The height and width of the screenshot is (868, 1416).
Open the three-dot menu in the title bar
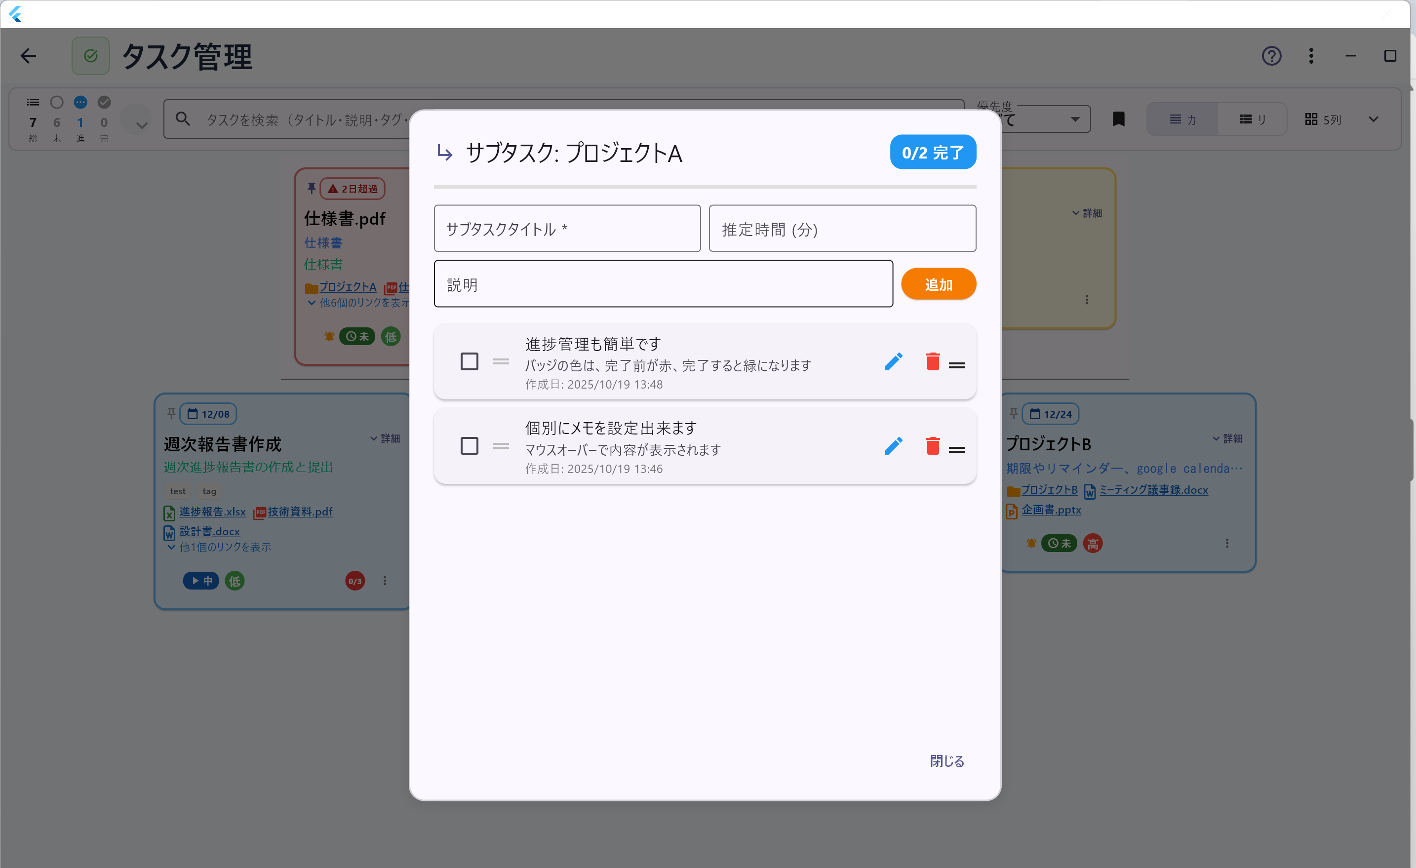tap(1310, 56)
